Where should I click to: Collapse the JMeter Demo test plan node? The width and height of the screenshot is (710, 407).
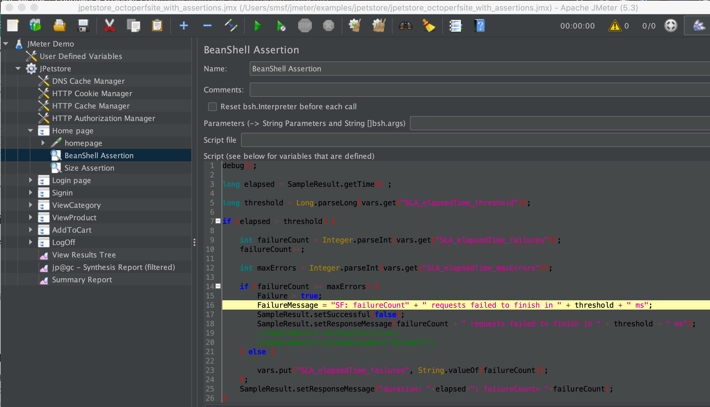(6, 44)
